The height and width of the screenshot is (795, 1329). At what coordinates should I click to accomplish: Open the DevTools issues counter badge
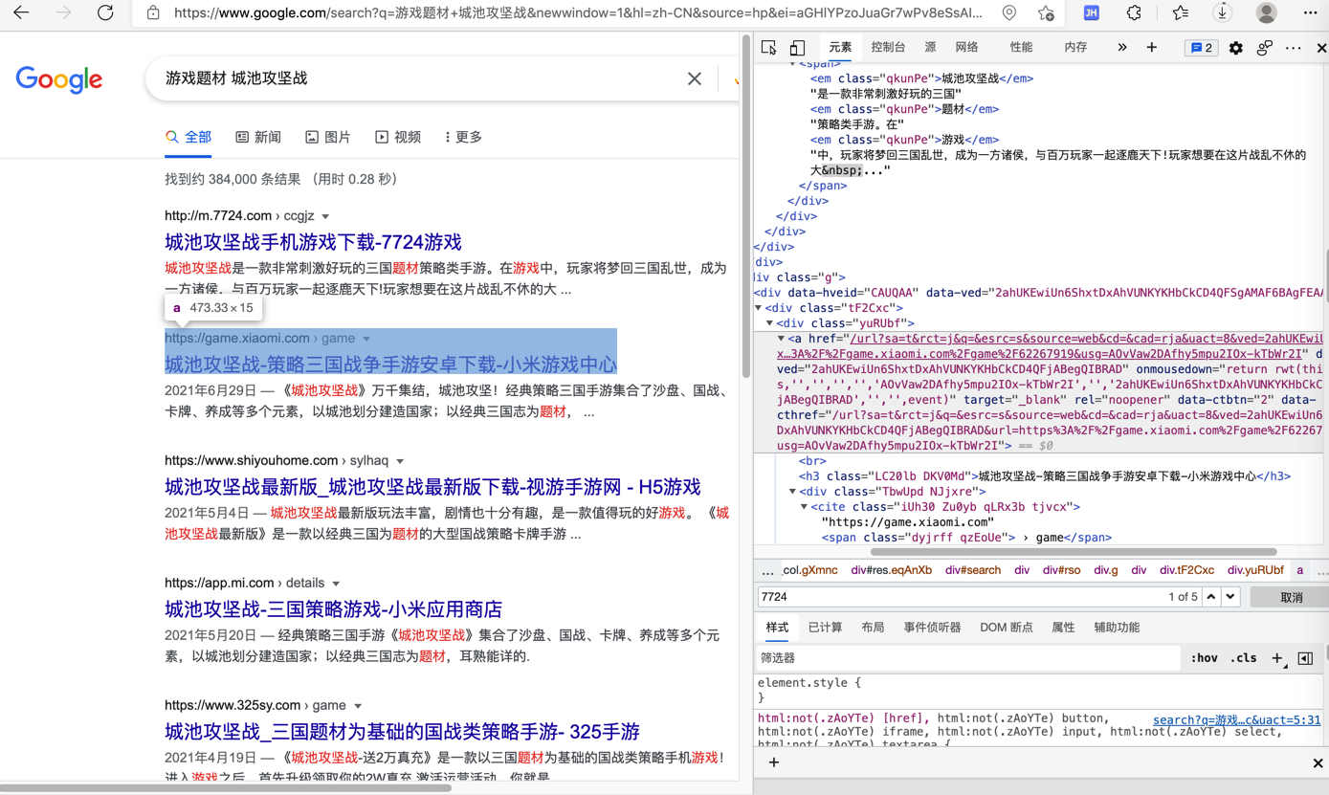pos(1201,48)
